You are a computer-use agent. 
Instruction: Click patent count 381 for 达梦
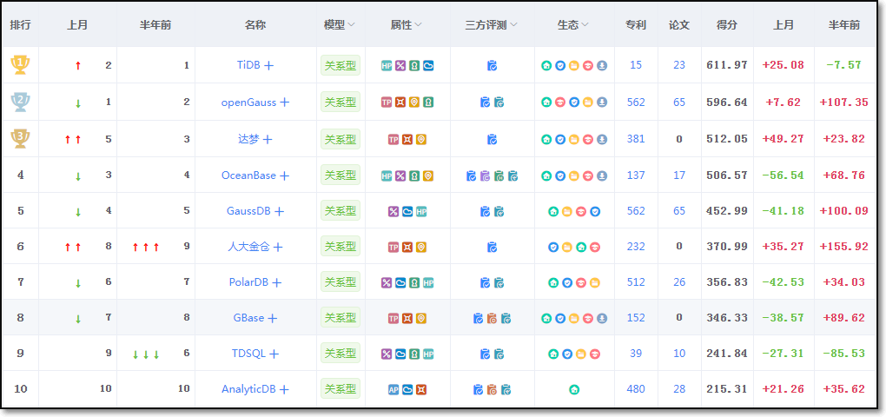pyautogui.click(x=636, y=138)
